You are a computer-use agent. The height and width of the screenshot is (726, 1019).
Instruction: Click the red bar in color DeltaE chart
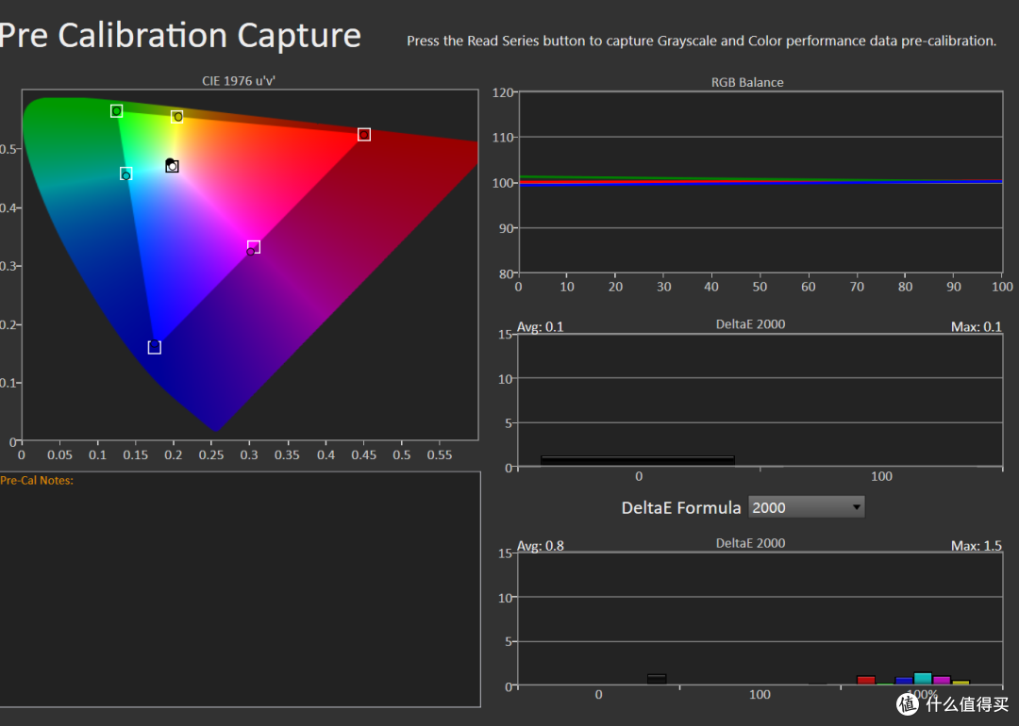click(865, 680)
